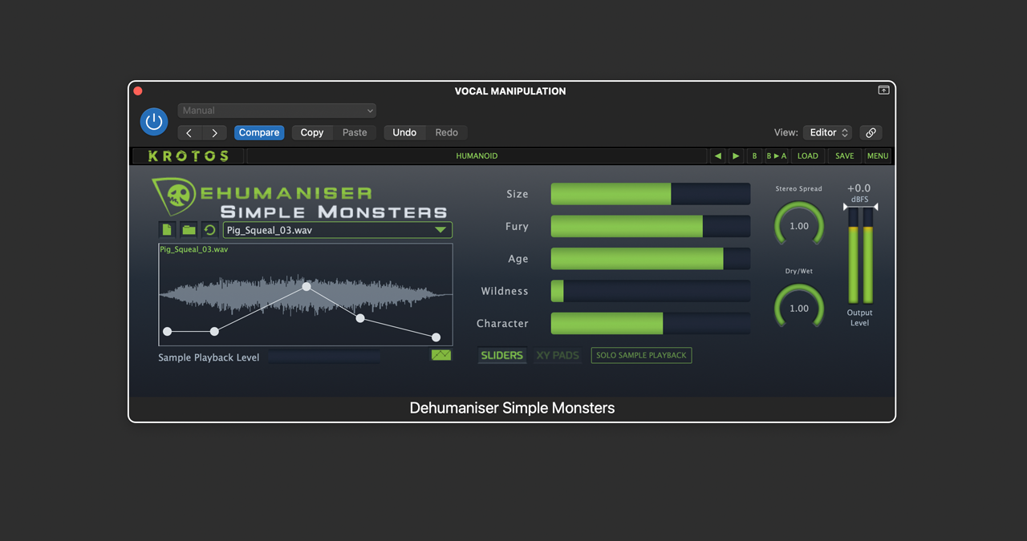Open the Pig_Squeal_03.wav sample dropdown
This screenshot has height=541, width=1027.
338,230
